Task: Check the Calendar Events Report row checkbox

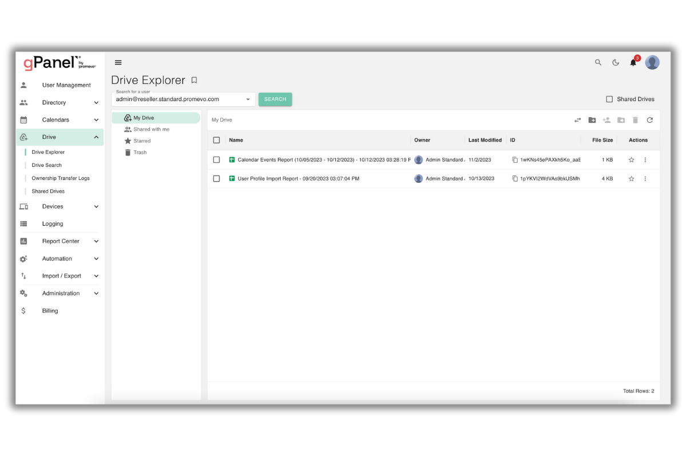Action: coord(217,160)
